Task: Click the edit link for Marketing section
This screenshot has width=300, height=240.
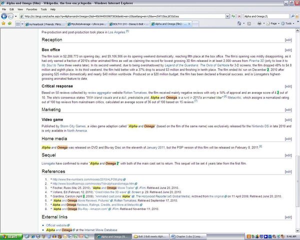Action: [288, 110]
